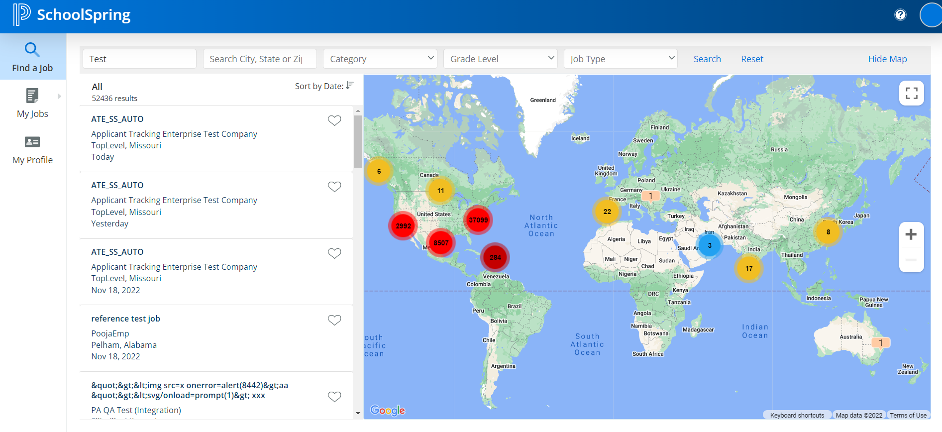This screenshot has height=432, width=942.
Task: Favorite the first ATE_SS_AUTO job
Action: 334,120
